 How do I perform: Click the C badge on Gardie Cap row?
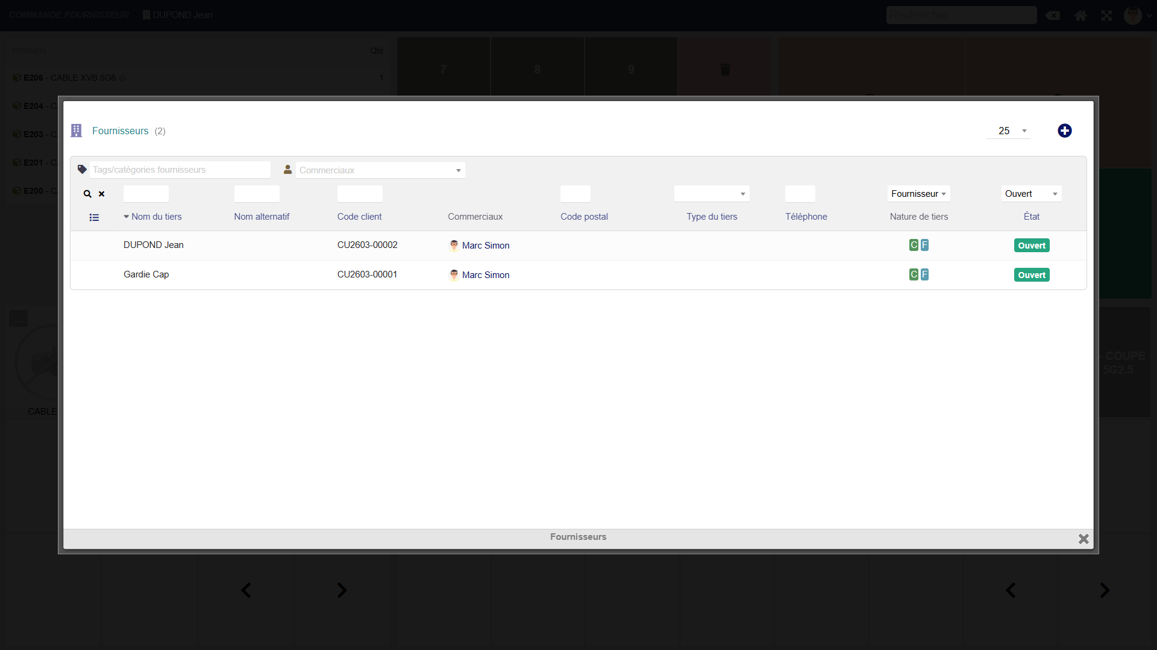tap(914, 274)
